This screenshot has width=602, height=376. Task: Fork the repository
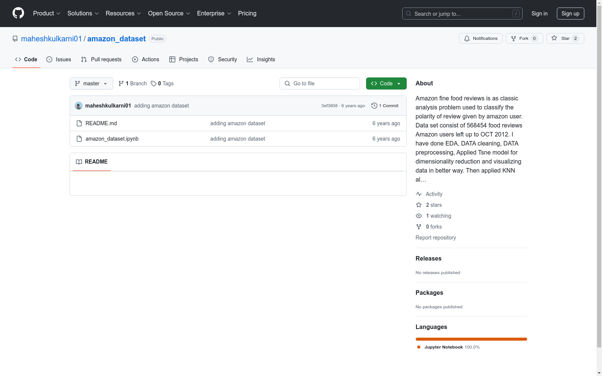click(524, 38)
